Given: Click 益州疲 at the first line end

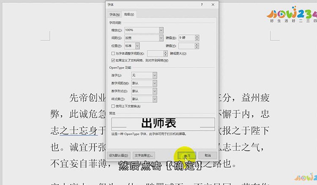Looking at the screenshot, I should tap(256, 98).
